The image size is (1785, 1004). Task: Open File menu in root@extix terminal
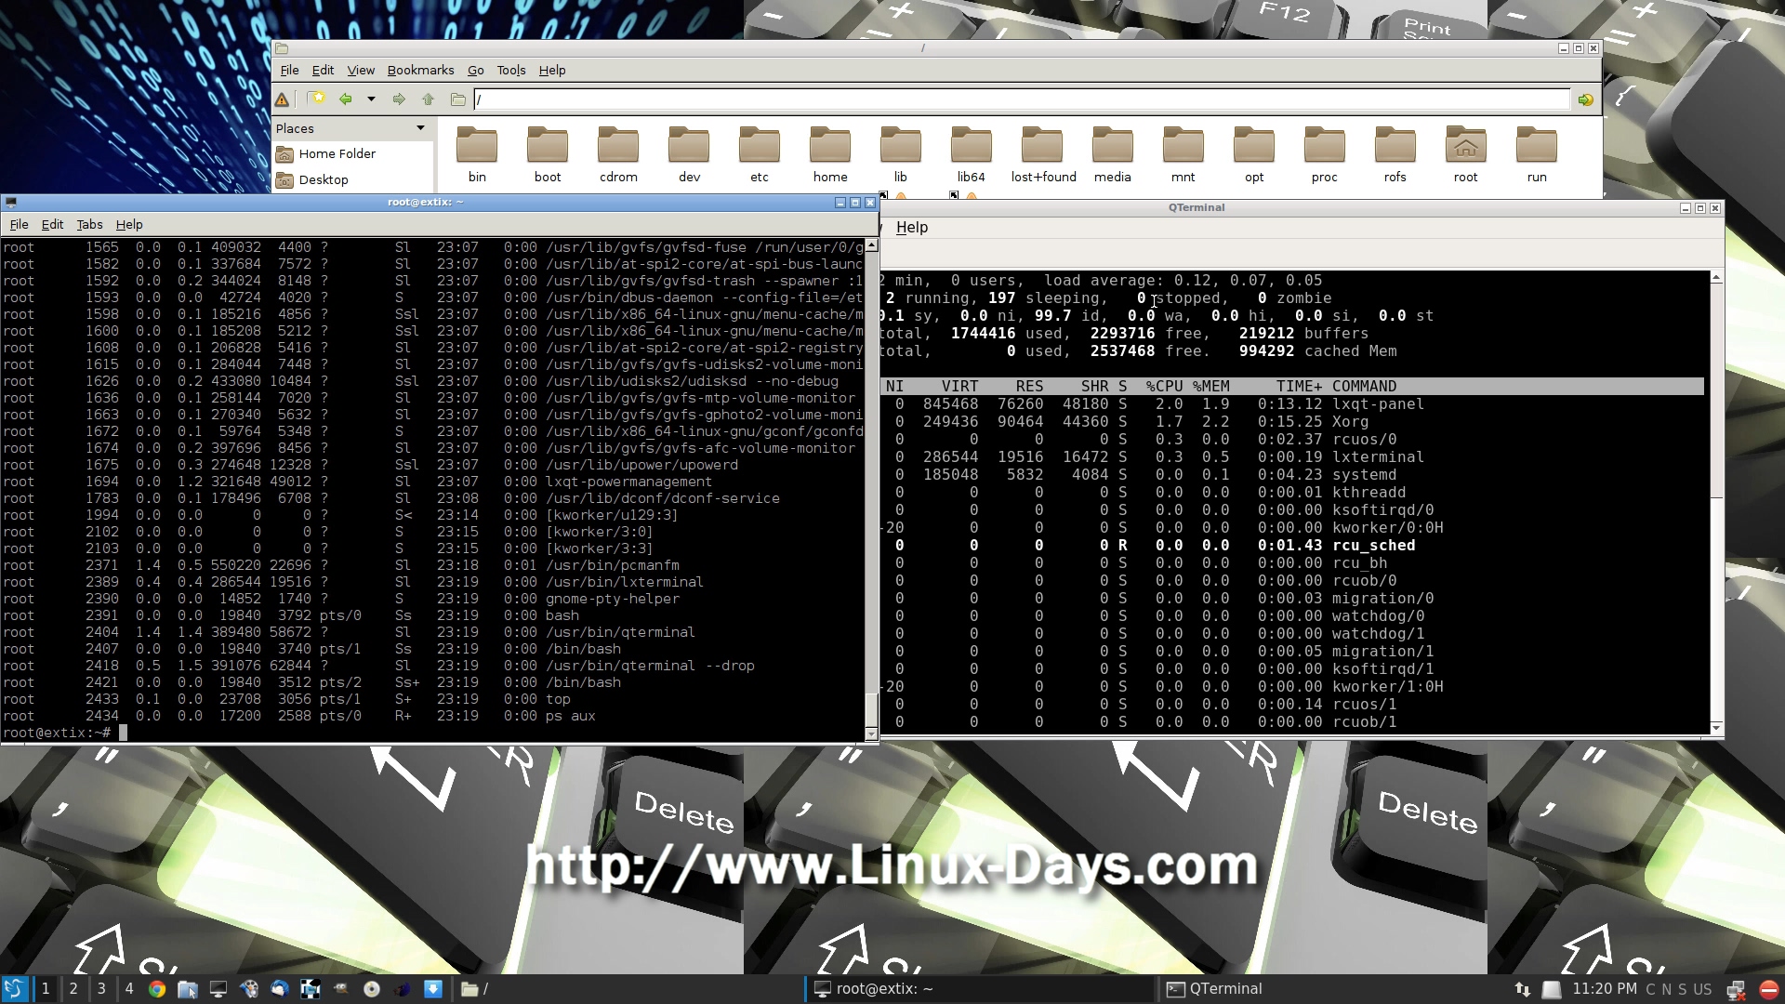click(19, 224)
